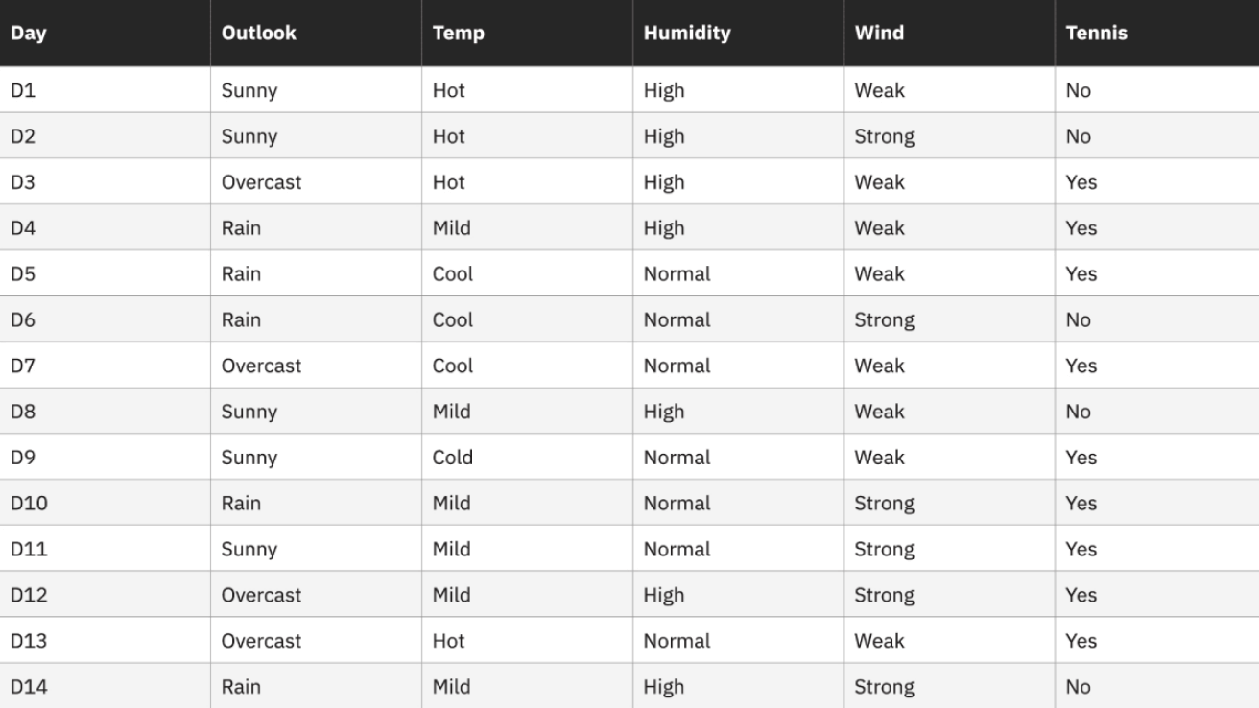Select the Tennis No cell in row D6
This screenshot has width=1259, height=708.
pyautogui.click(x=1157, y=319)
